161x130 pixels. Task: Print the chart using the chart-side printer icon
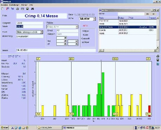click(x=158, y=56)
